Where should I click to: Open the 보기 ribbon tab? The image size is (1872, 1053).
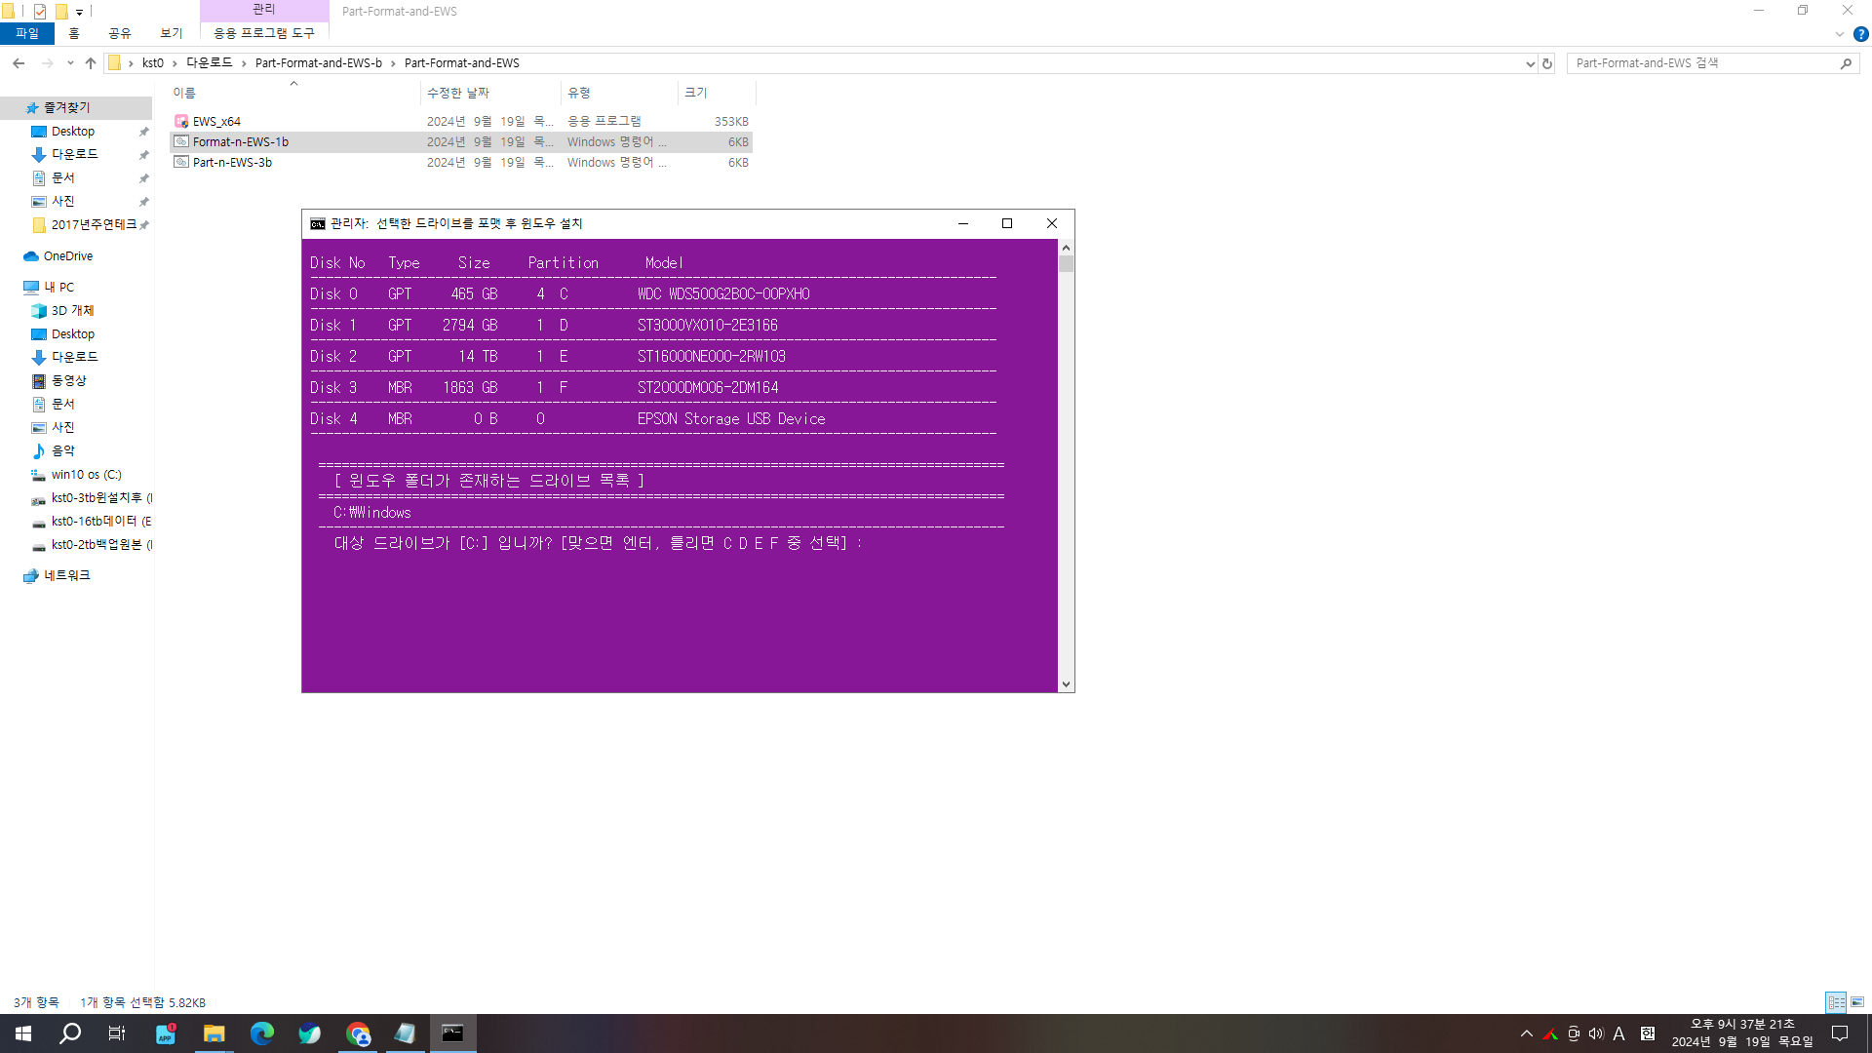(172, 33)
